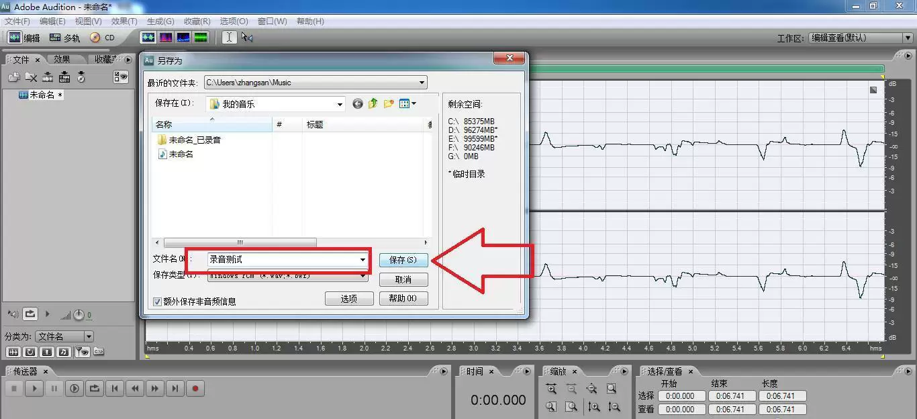The image size is (917, 419).
Task: Open 效果(T) menu
Action: coord(124,21)
